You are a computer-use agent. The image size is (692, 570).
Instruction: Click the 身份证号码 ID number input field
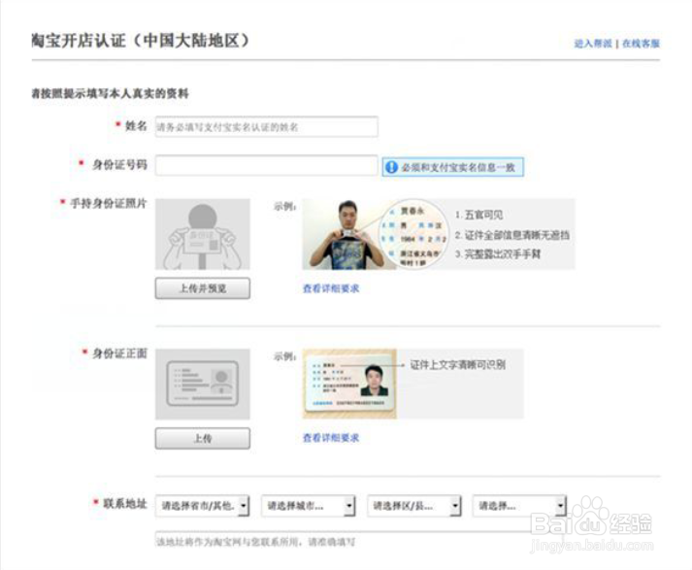pyautogui.click(x=267, y=166)
